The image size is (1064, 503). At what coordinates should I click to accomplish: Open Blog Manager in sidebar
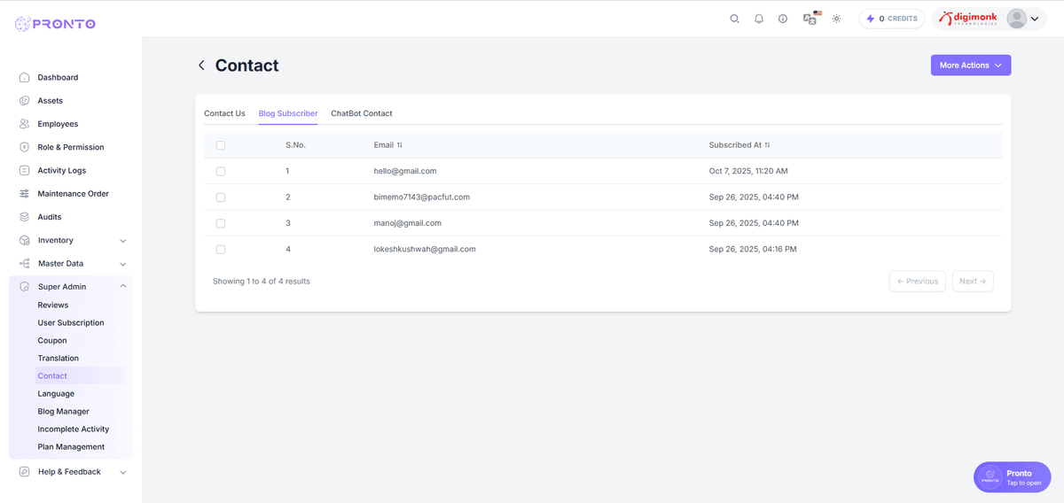pyautogui.click(x=63, y=412)
